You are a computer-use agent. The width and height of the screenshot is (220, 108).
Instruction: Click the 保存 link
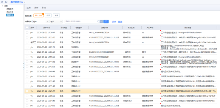pos(114,22)
